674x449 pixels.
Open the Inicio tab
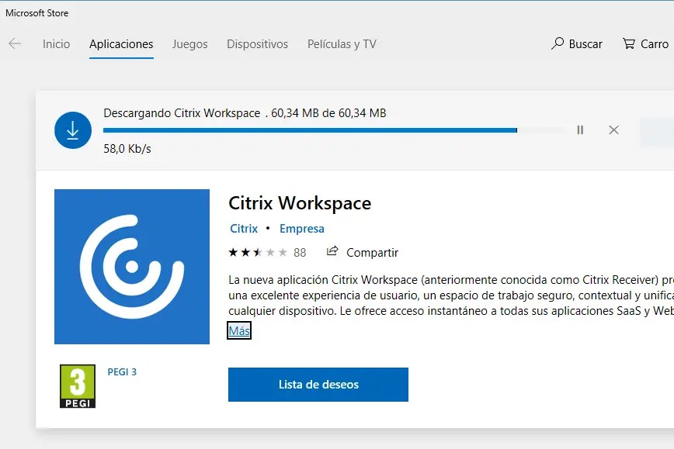(x=57, y=43)
